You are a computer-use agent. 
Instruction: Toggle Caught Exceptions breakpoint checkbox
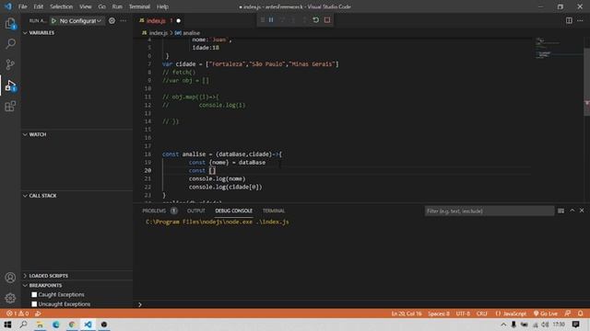[34, 294]
